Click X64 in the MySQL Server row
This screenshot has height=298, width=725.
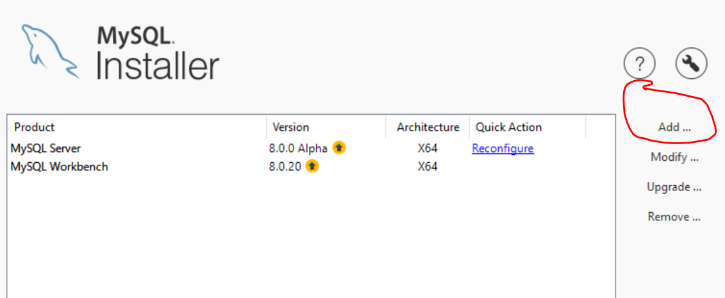(x=428, y=148)
